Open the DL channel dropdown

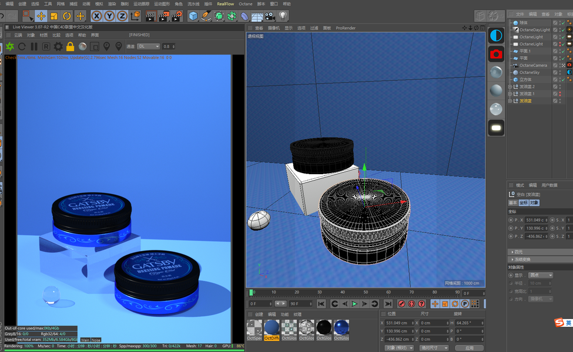point(148,46)
